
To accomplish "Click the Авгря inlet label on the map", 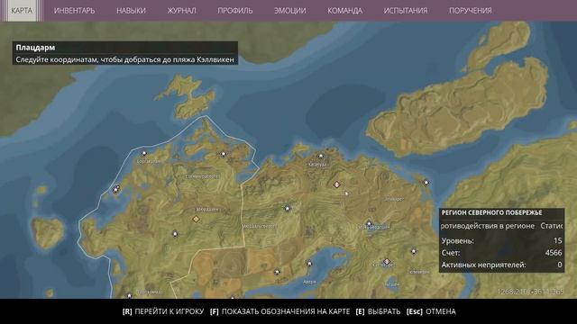I will tap(309, 282).
